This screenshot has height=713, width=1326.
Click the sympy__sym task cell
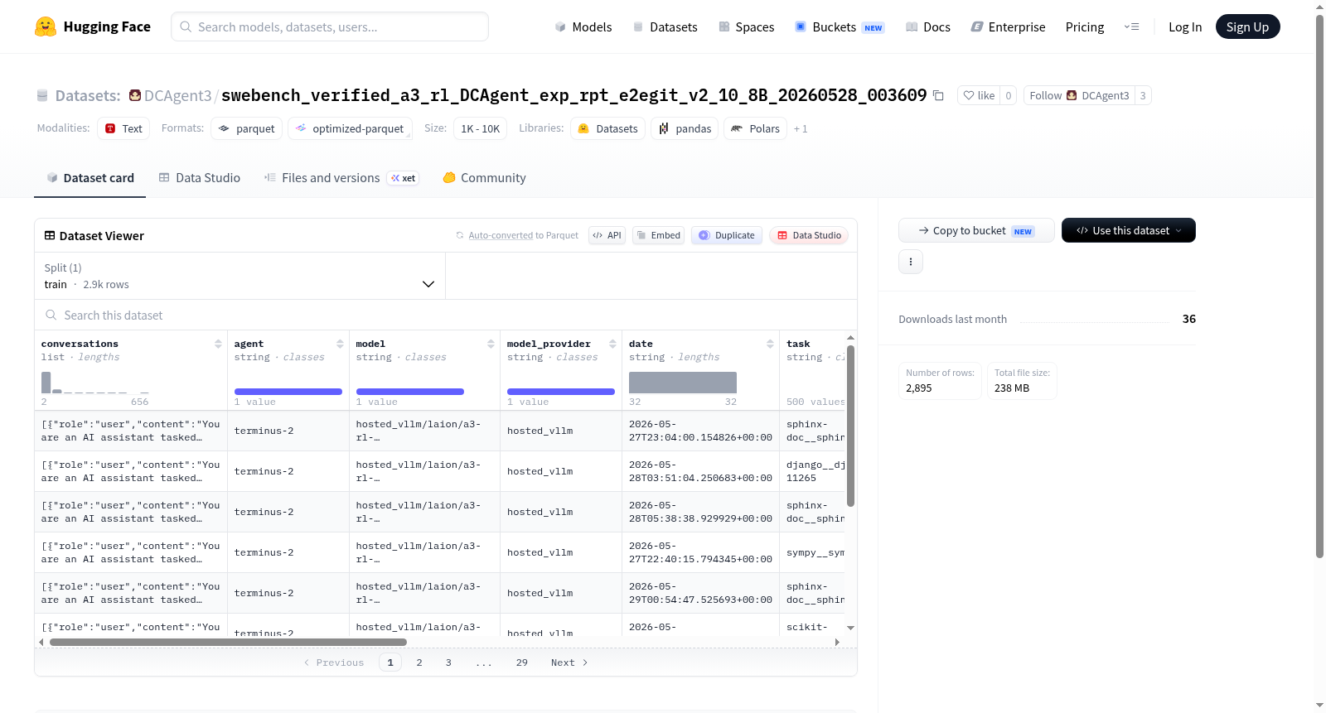coord(812,552)
